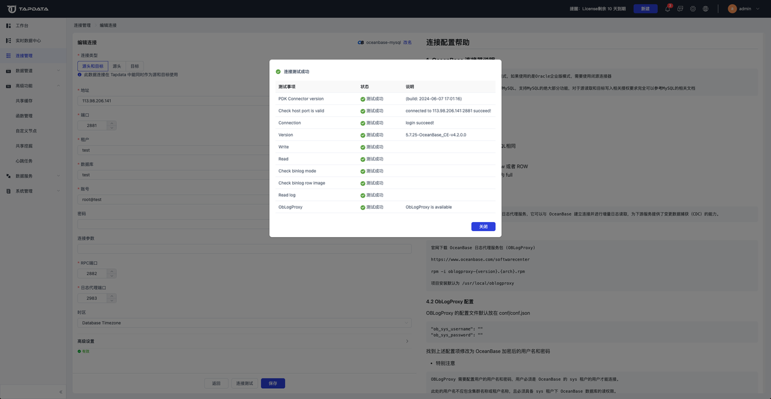
Task: Open the language globe icon
Action: point(705,9)
